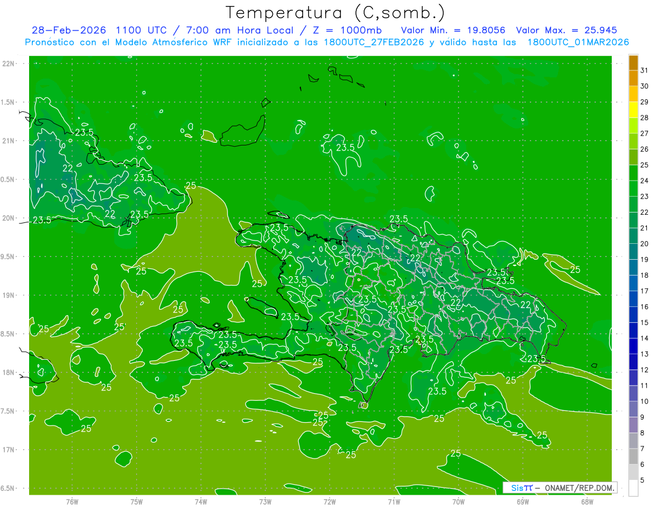659x509 pixels.
Task: Select the date text "28-Feb-2026"
Action: pyautogui.click(x=69, y=30)
